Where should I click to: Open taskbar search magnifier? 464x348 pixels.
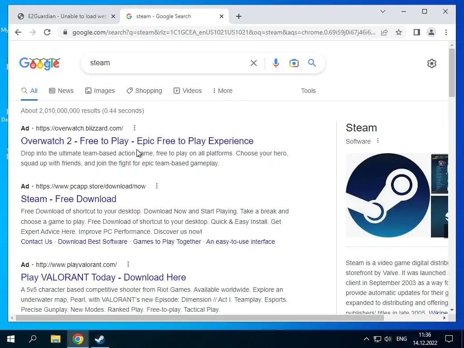click(x=33, y=339)
